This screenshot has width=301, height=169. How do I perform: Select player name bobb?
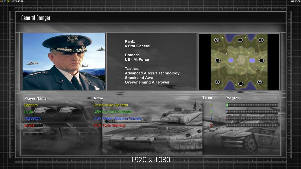(x=29, y=112)
